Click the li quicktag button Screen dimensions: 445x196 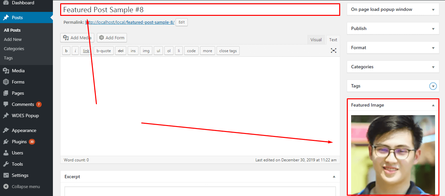click(179, 50)
